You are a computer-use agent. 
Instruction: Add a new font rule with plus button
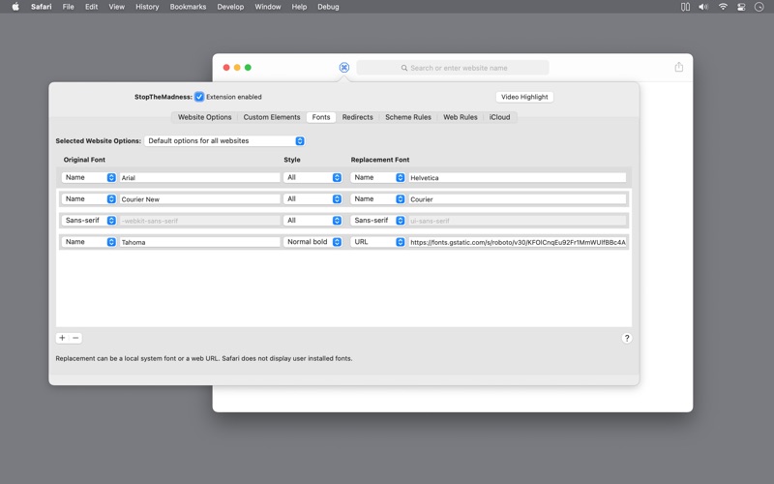coord(62,338)
